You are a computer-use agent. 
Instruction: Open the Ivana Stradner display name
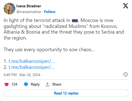pos(29,6)
